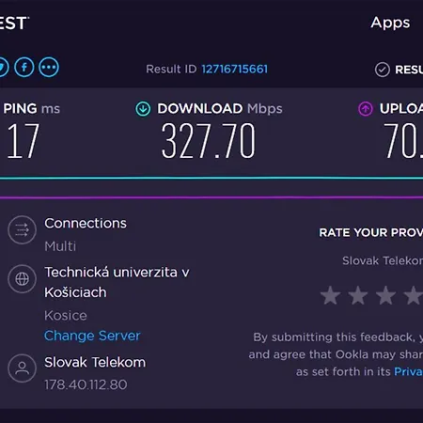Image resolution: width=423 pixels, height=423 pixels.
Task: Open the more share options ellipsis icon
Action: click(49, 67)
